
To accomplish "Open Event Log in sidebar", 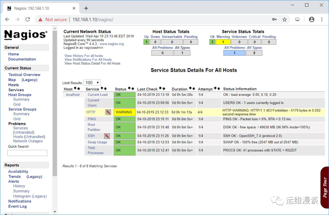I will (17, 206).
